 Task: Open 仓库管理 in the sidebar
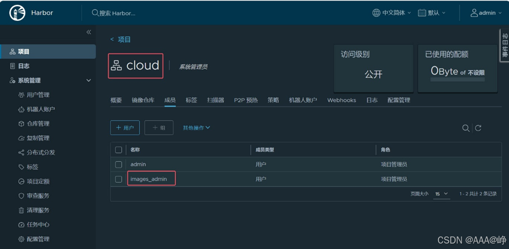pos(38,124)
